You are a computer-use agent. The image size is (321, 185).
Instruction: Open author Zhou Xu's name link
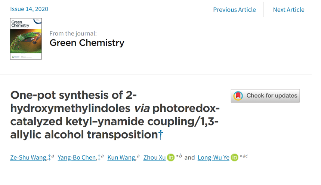[x=154, y=157]
